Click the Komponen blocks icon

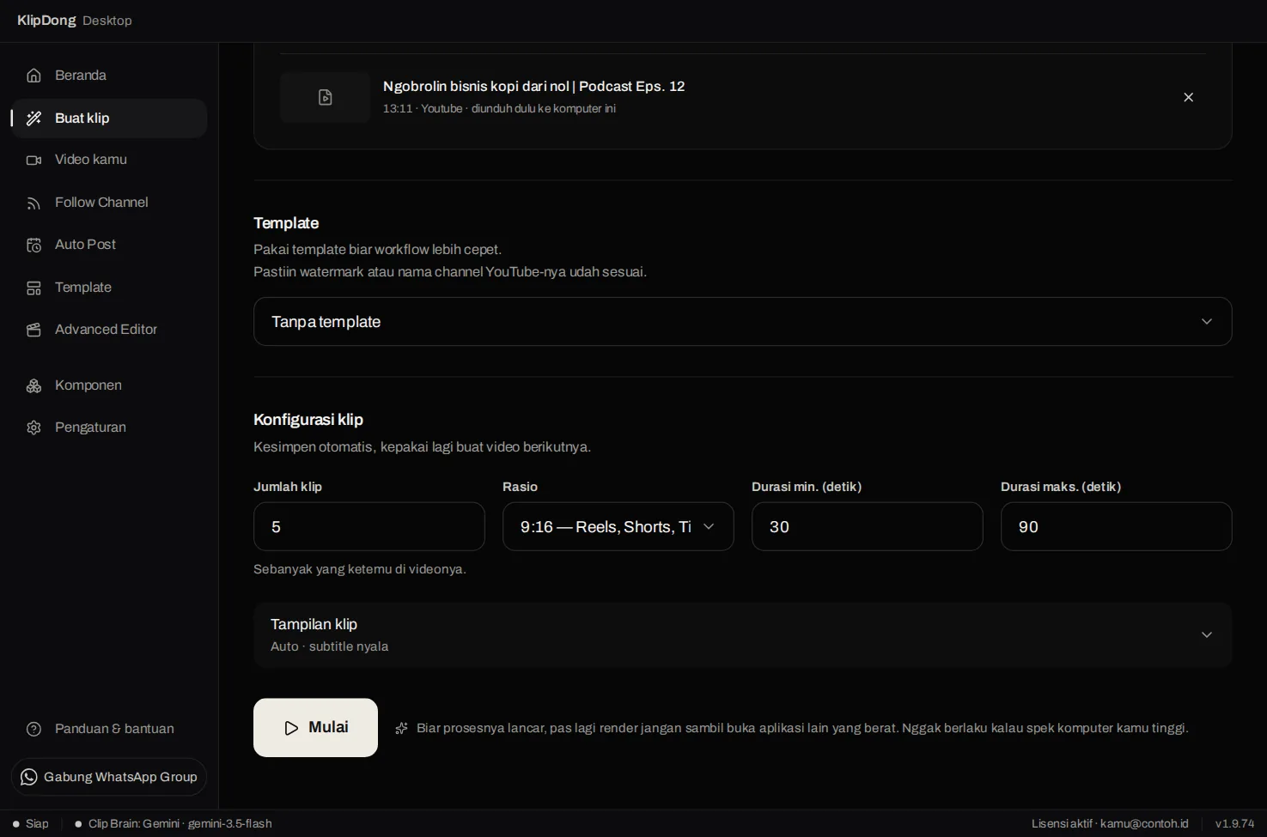click(34, 385)
